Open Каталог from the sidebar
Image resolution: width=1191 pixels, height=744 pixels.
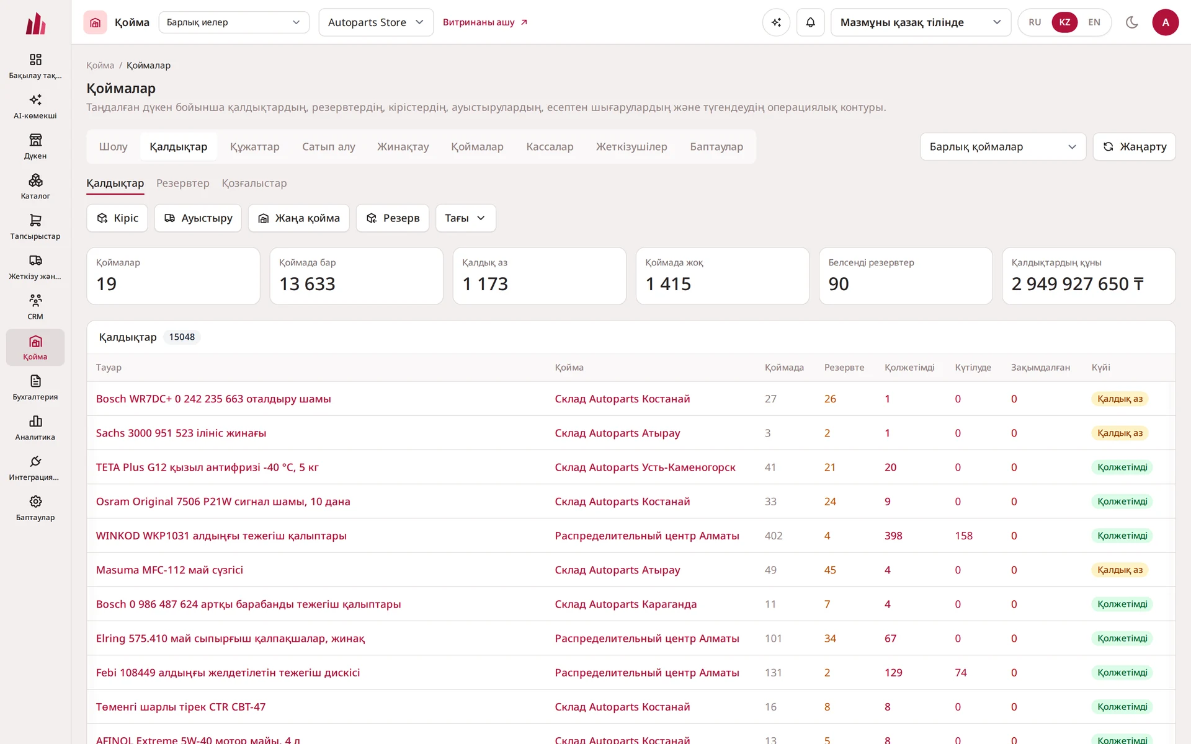coord(35,187)
